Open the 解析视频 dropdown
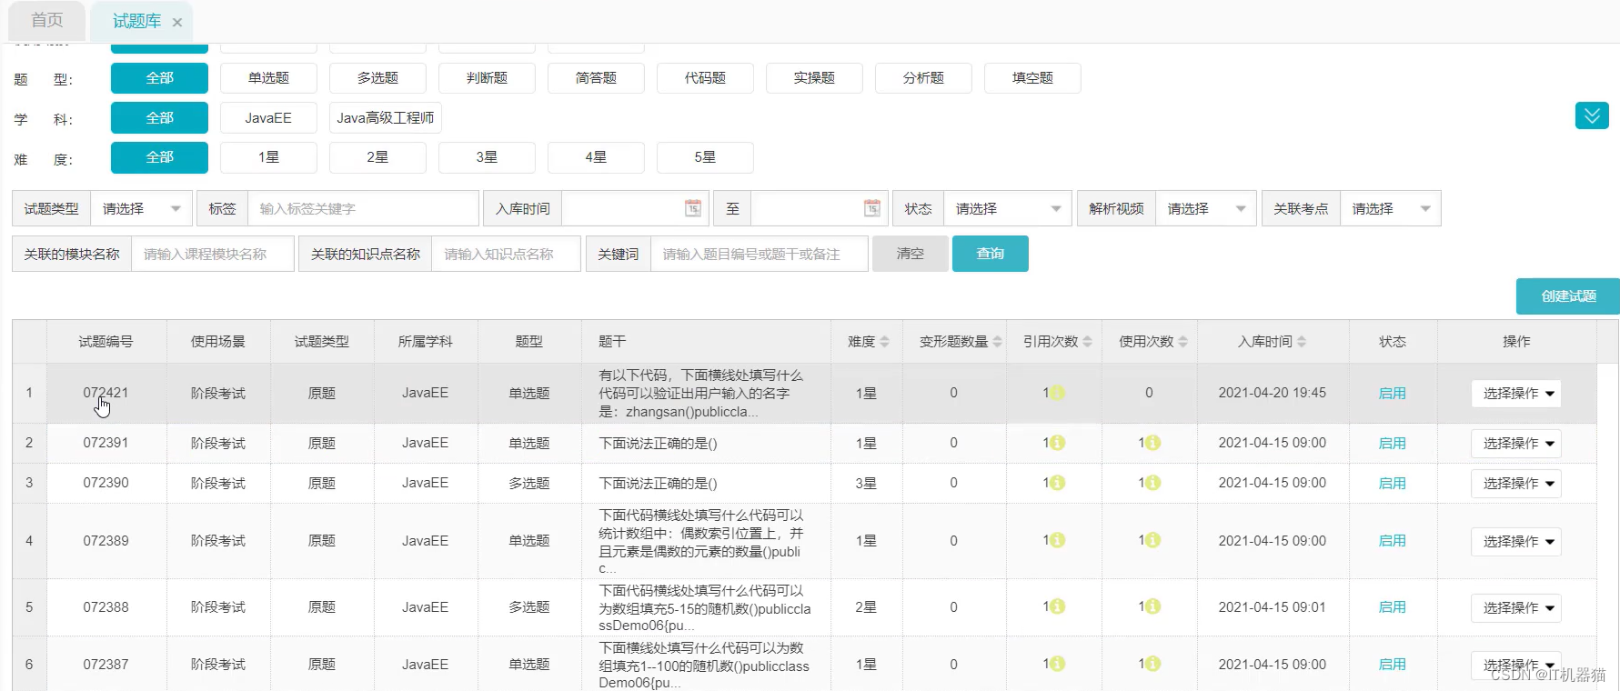The width and height of the screenshot is (1620, 691). click(x=1206, y=208)
